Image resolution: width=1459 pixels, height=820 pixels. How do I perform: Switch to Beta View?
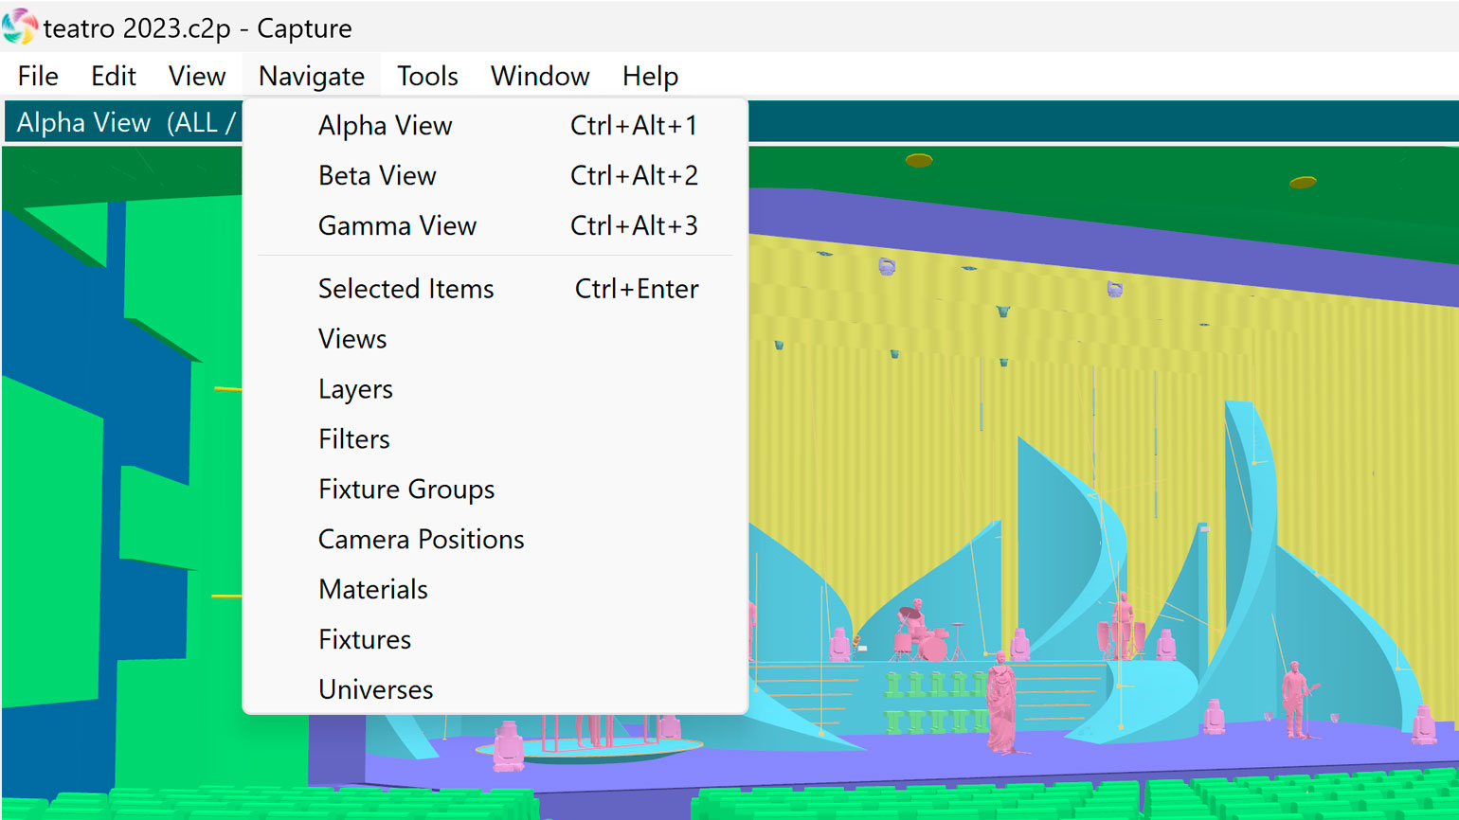pos(377,176)
